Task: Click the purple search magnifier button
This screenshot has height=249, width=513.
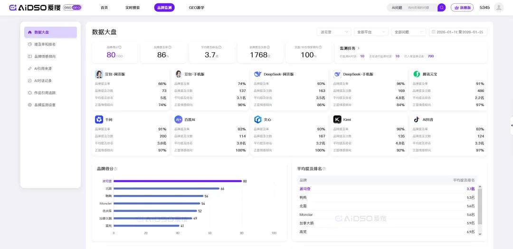Action: pyautogui.click(x=441, y=8)
